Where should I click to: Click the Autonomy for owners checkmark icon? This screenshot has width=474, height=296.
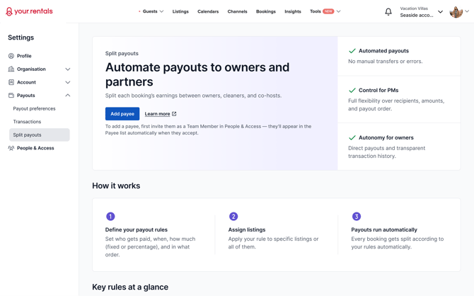click(352, 137)
